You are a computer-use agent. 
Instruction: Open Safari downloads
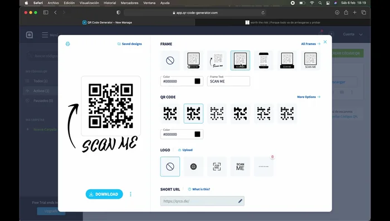click(x=337, y=12)
